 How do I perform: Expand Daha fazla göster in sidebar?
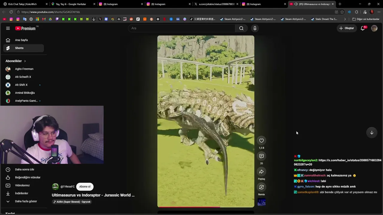(23, 201)
